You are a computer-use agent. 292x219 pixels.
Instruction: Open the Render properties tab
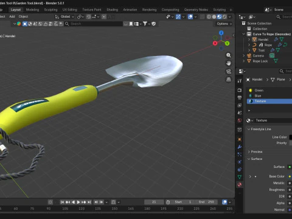[x=240, y=90]
